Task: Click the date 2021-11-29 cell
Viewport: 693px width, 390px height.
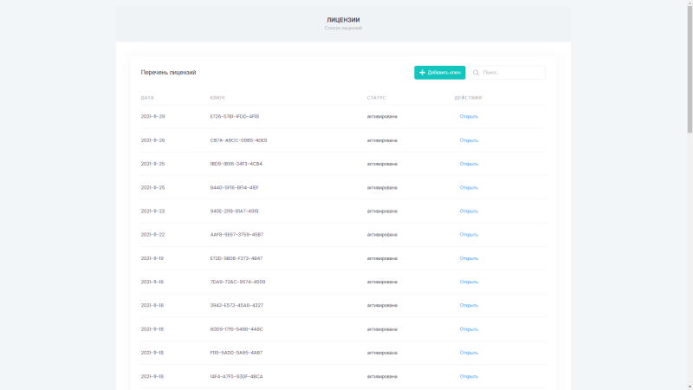Action: (x=152, y=117)
